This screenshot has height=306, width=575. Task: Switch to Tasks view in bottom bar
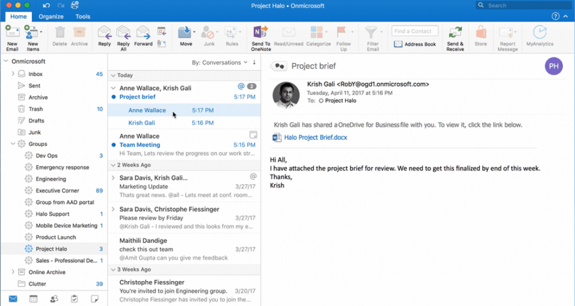(74, 298)
